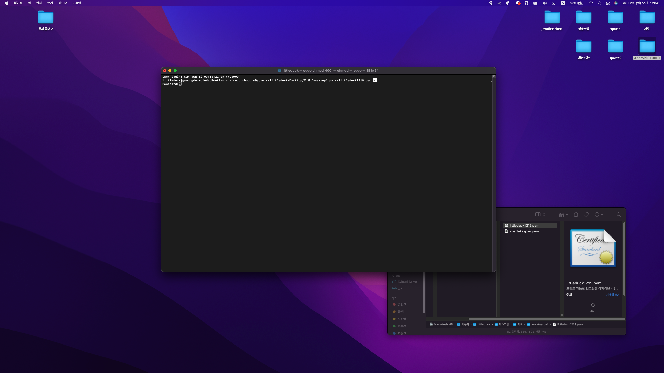Open the 셸 menu

point(29,3)
